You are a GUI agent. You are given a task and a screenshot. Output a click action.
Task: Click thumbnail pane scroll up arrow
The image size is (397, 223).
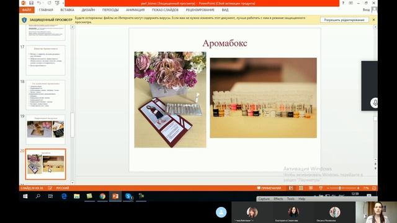point(72,27)
